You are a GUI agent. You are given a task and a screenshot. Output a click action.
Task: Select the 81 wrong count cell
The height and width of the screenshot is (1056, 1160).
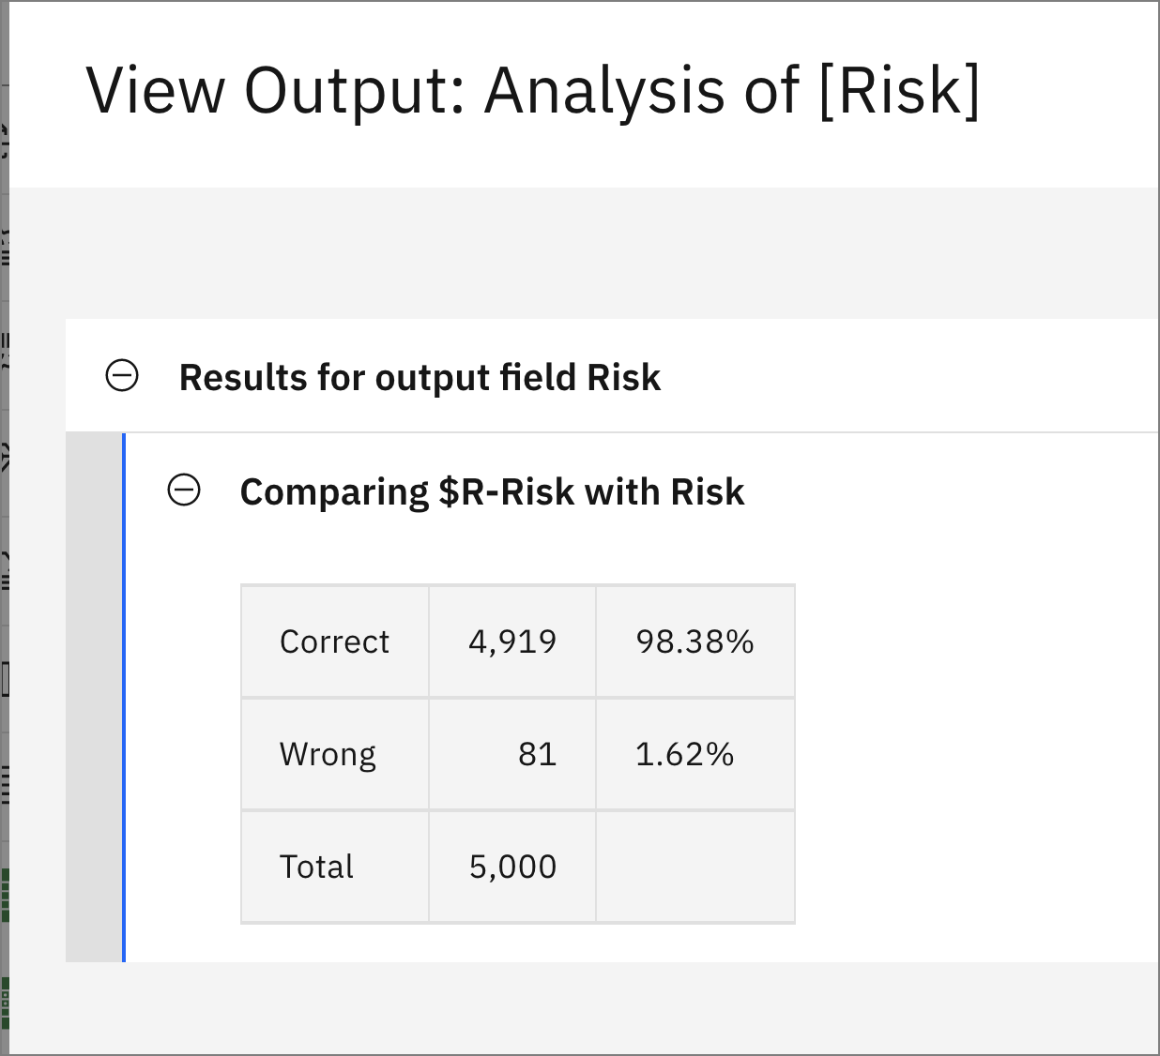512,754
